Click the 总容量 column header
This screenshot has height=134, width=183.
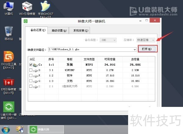tap(135, 59)
